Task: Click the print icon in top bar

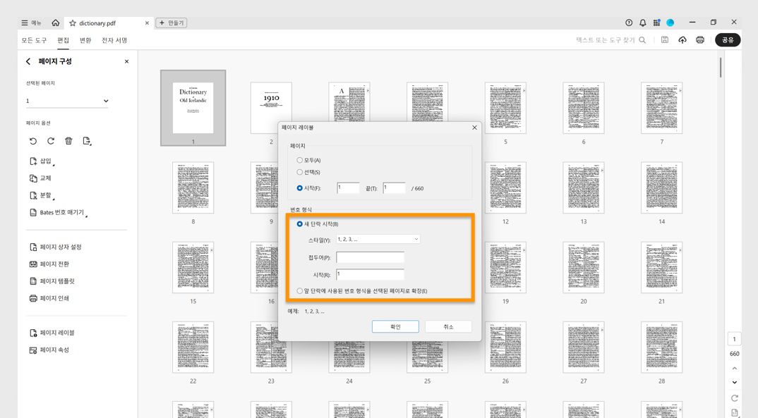Action: point(700,40)
